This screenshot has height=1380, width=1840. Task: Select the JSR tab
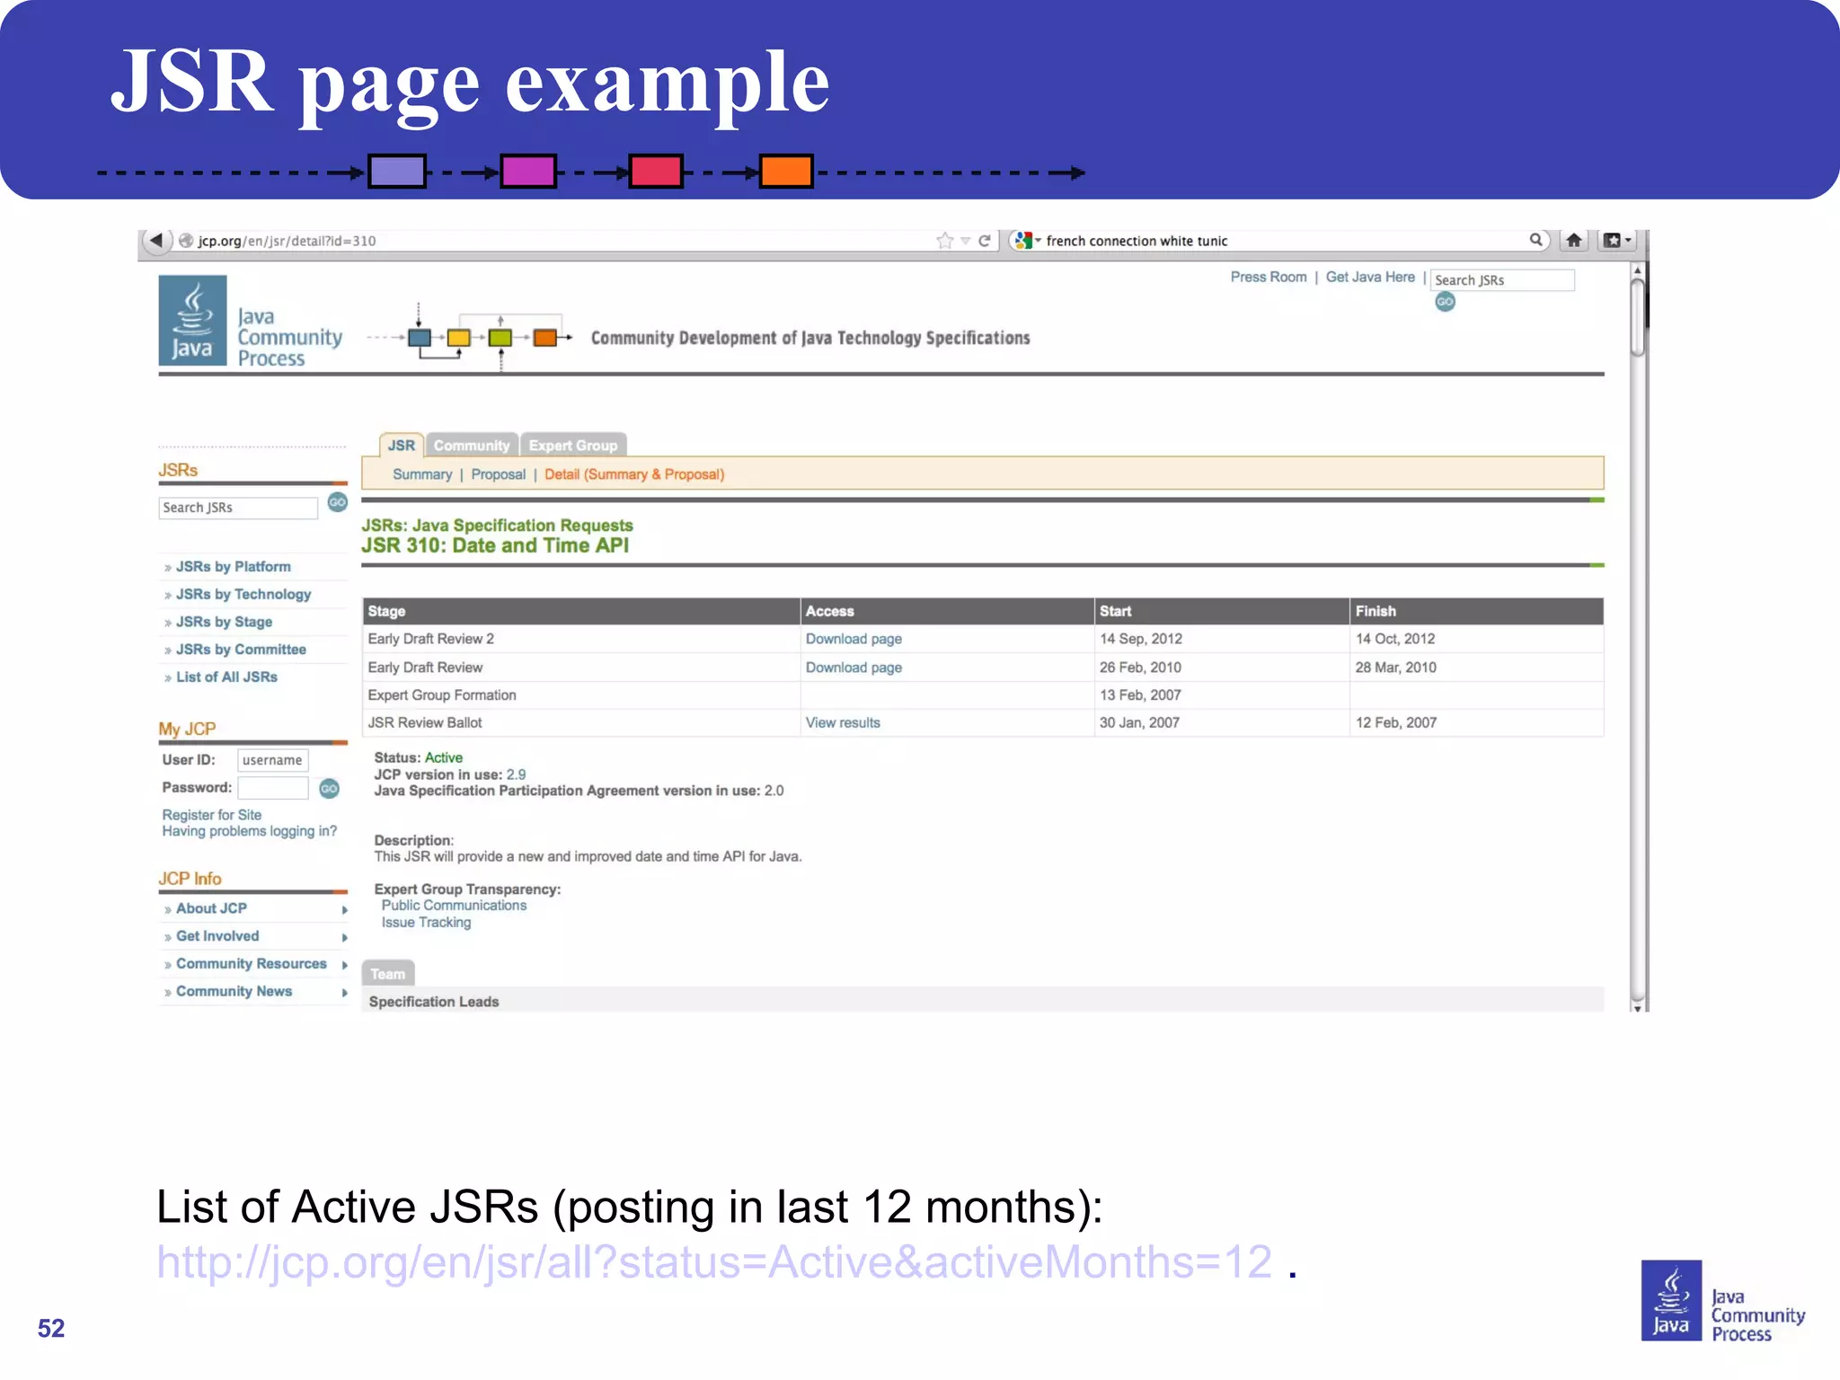click(401, 445)
